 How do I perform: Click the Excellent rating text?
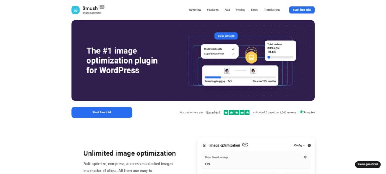pyautogui.click(x=213, y=112)
